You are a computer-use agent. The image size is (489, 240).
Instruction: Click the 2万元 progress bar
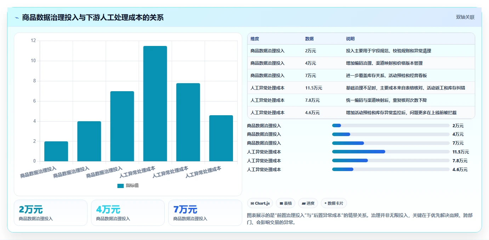[391, 125]
